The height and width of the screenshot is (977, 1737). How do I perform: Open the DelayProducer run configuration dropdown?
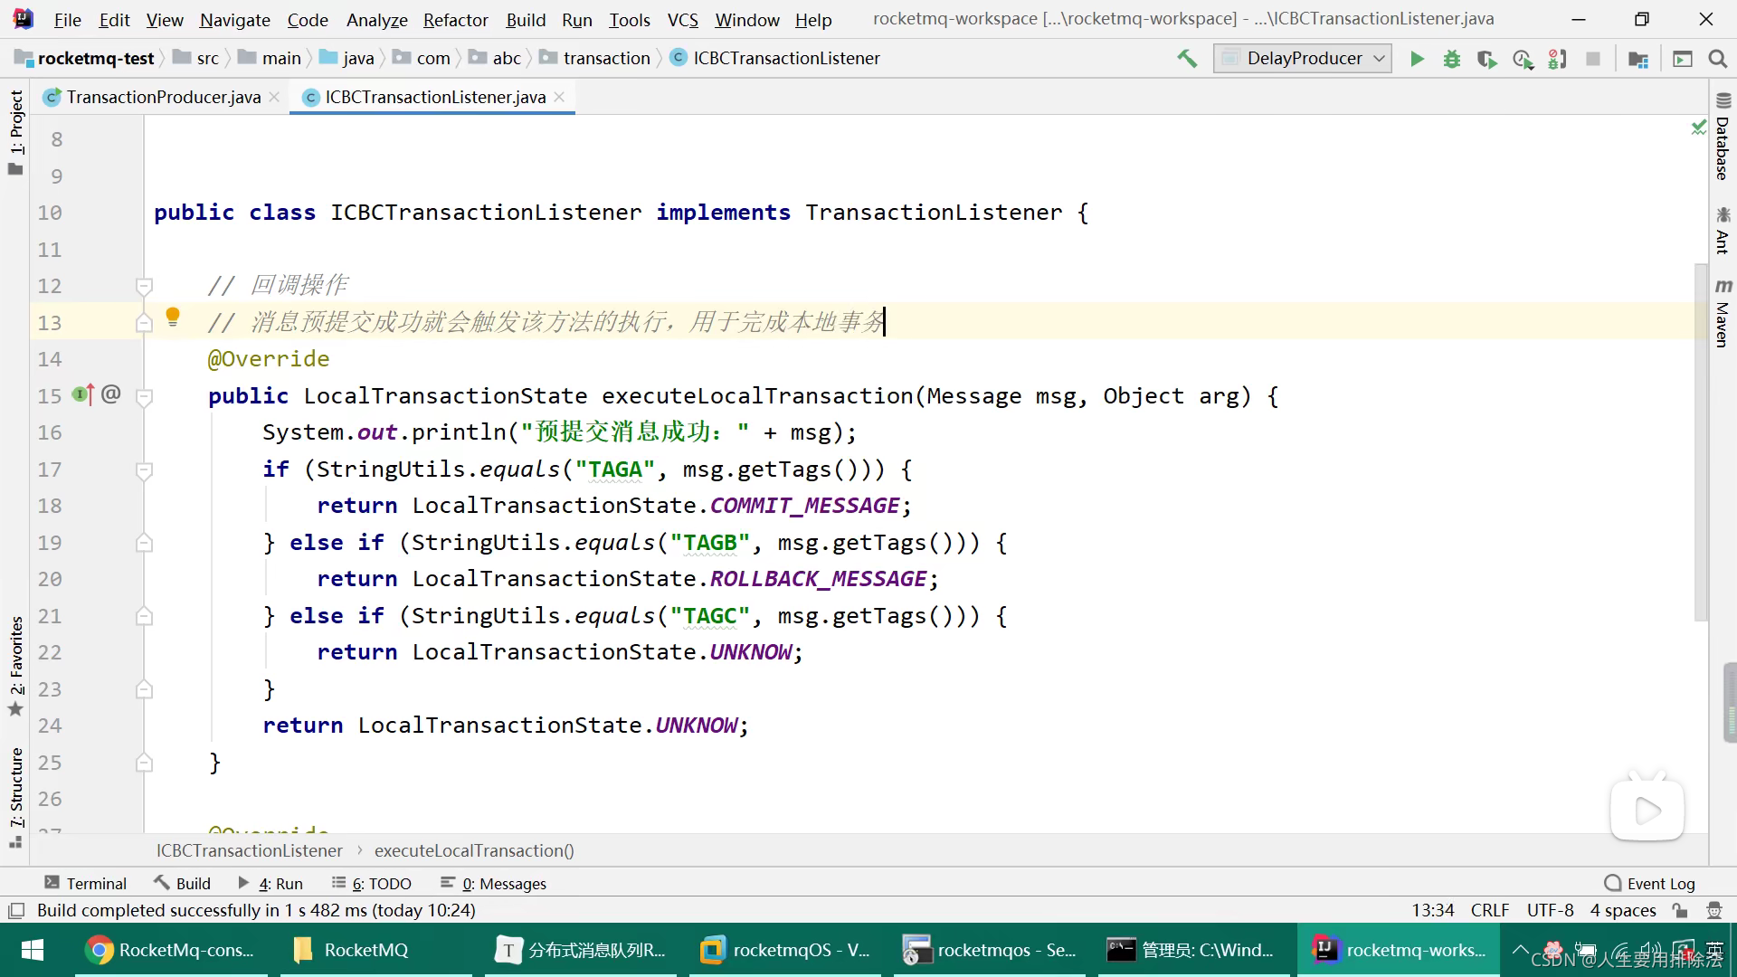[1302, 59]
